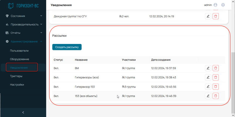The image size is (235, 117).
Task: Select the 153 (все обьекты) name cell
Action: pyautogui.click(x=86, y=96)
